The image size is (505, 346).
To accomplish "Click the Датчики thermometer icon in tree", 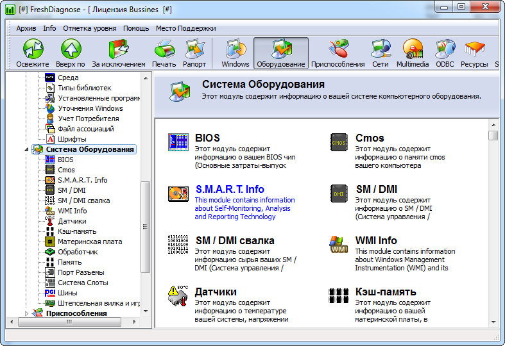I will [x=50, y=221].
